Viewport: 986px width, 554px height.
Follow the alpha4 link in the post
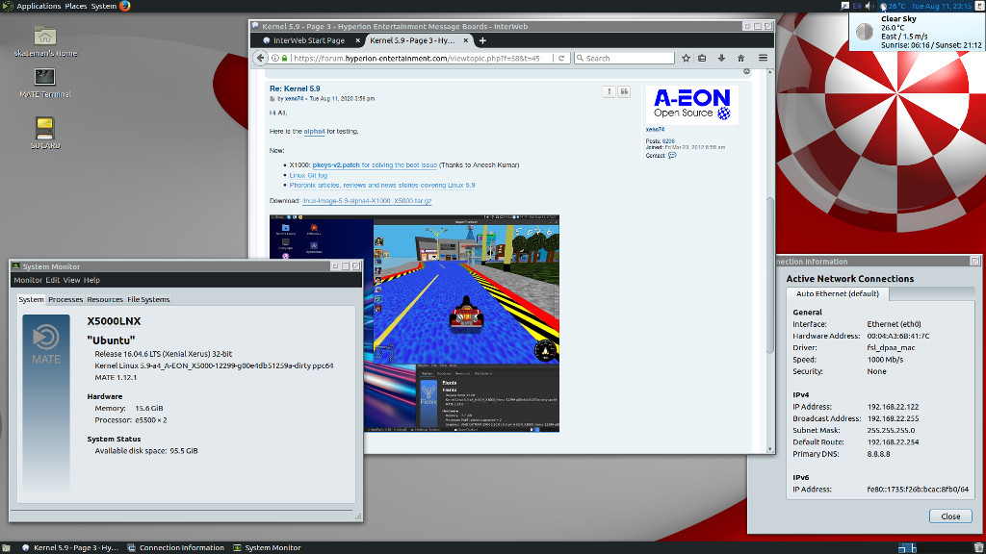[x=315, y=131]
